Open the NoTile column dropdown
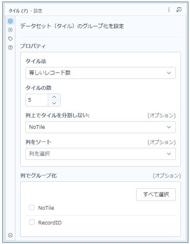The width and height of the screenshot is (190, 244). 100,127
